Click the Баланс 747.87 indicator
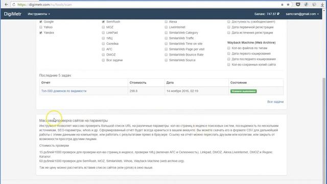The height and width of the screenshot is (184, 327). coord(267,14)
